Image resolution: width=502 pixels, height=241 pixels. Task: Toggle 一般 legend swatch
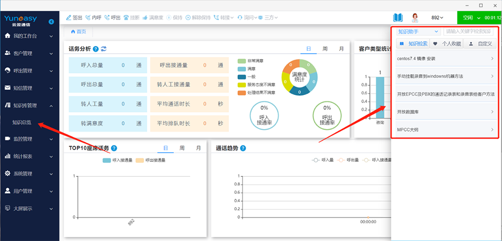[242, 77]
